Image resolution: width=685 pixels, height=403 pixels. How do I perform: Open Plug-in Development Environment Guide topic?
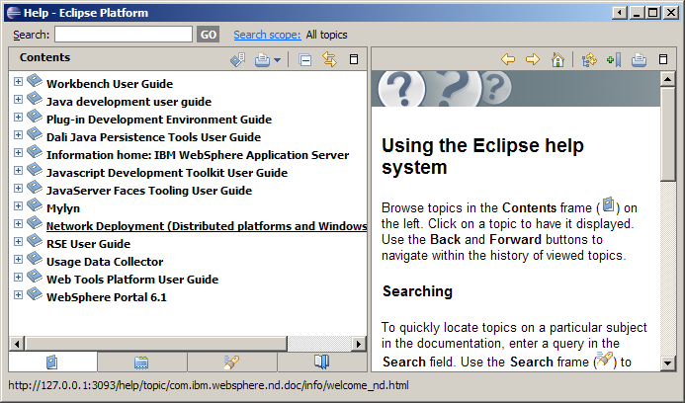(159, 120)
